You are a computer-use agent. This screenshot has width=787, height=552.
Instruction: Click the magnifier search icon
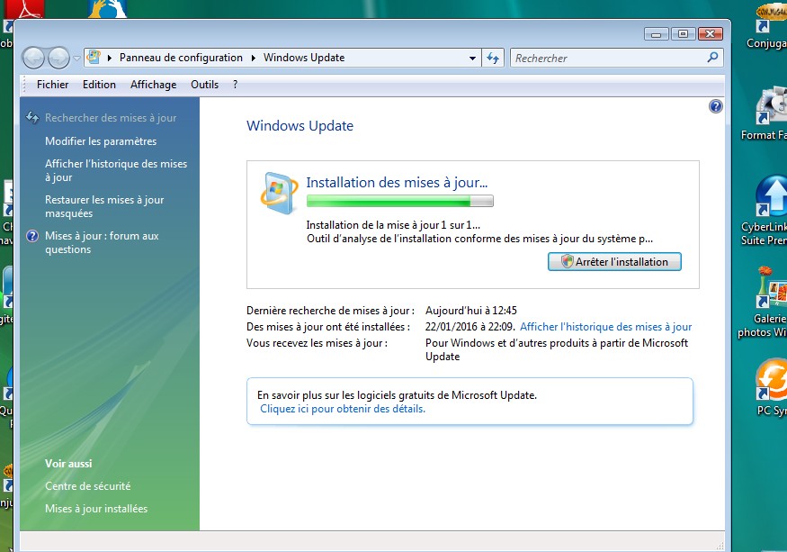point(712,58)
